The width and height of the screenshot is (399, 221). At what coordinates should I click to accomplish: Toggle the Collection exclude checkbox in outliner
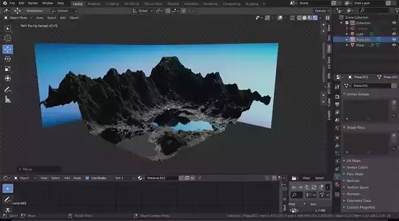(347, 23)
